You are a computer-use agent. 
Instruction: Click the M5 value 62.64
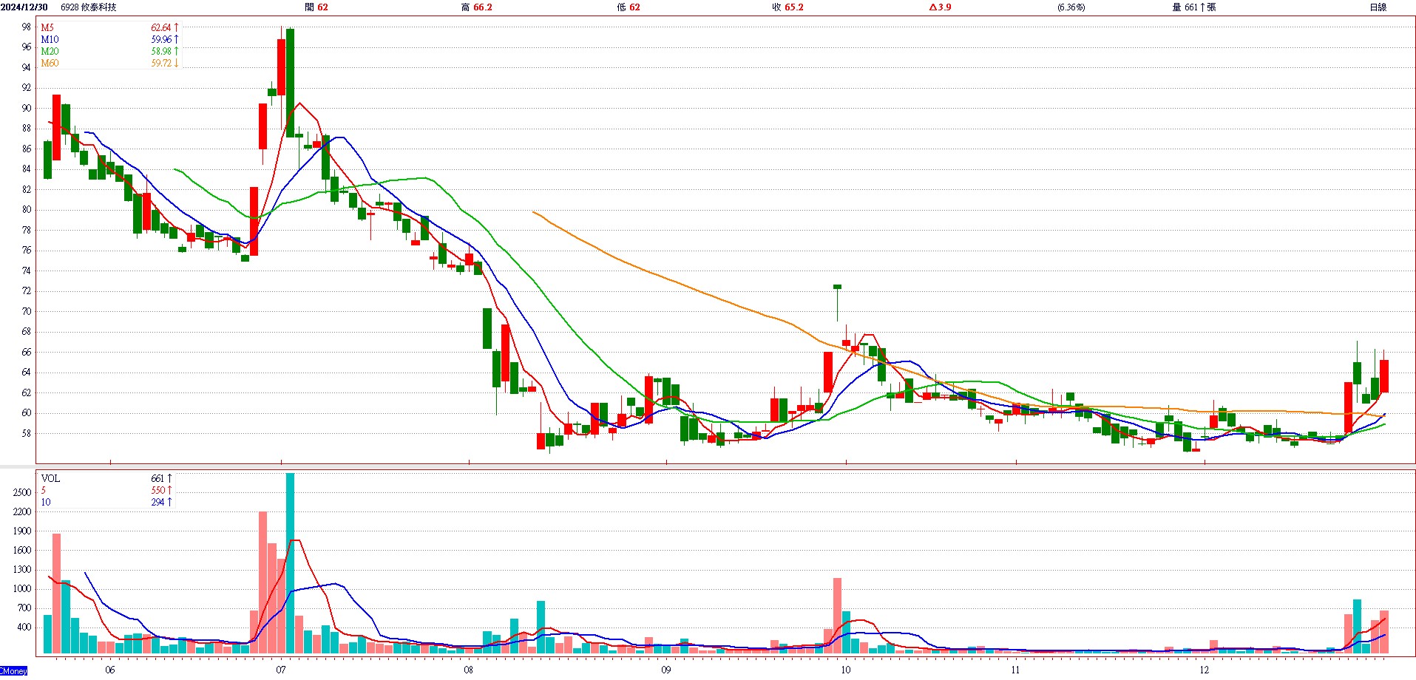161,28
